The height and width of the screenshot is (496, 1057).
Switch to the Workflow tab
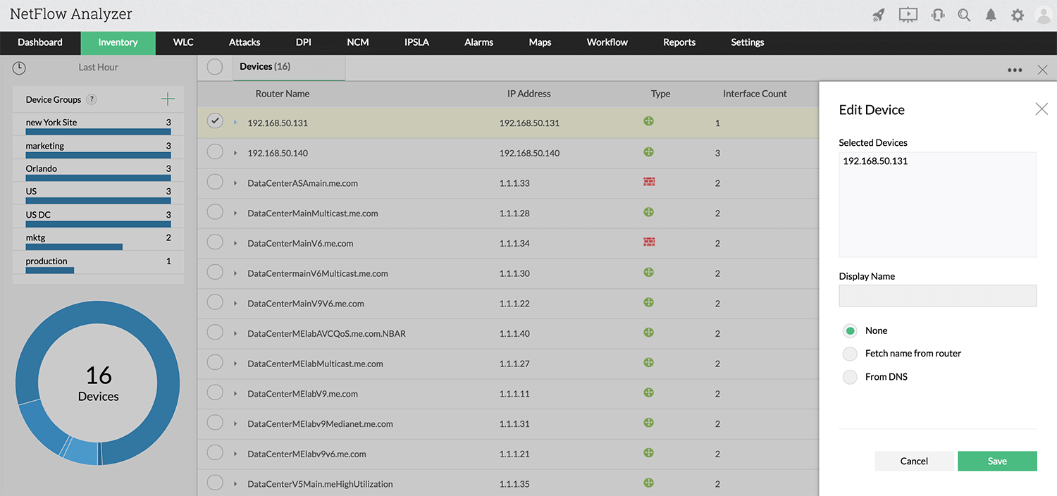coord(607,42)
